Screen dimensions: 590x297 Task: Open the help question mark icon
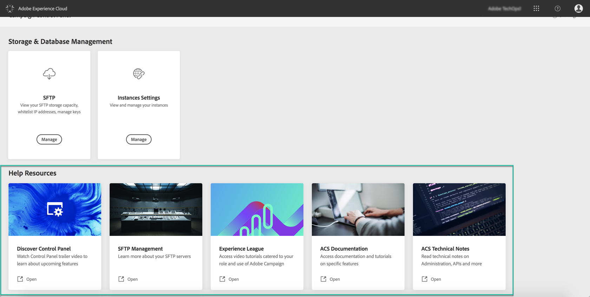pos(557,8)
